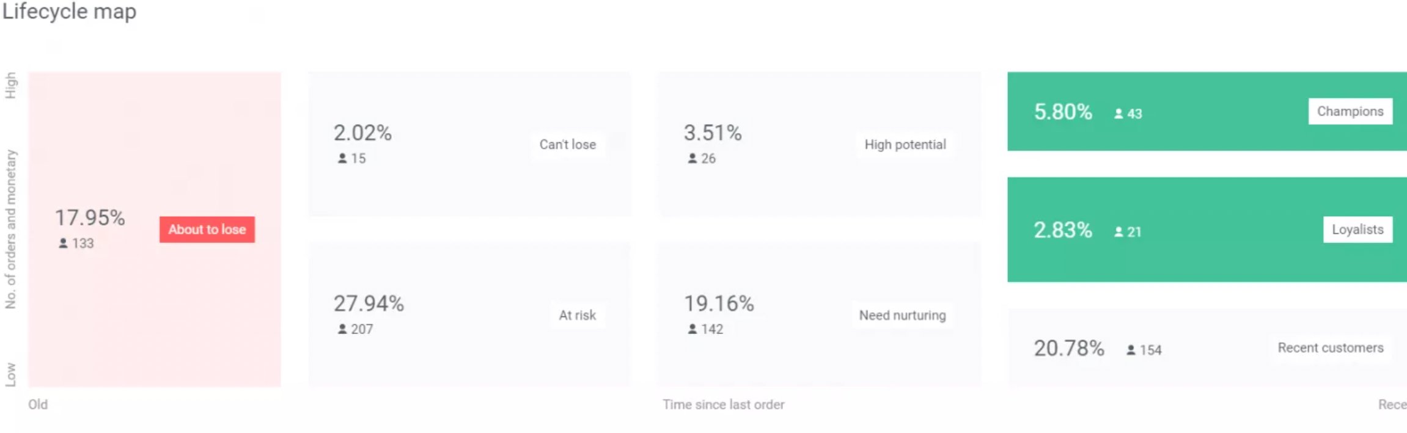
Task: Open the Champions segment label
Action: tap(1350, 111)
